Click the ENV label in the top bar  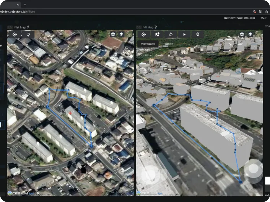coord(263,18)
